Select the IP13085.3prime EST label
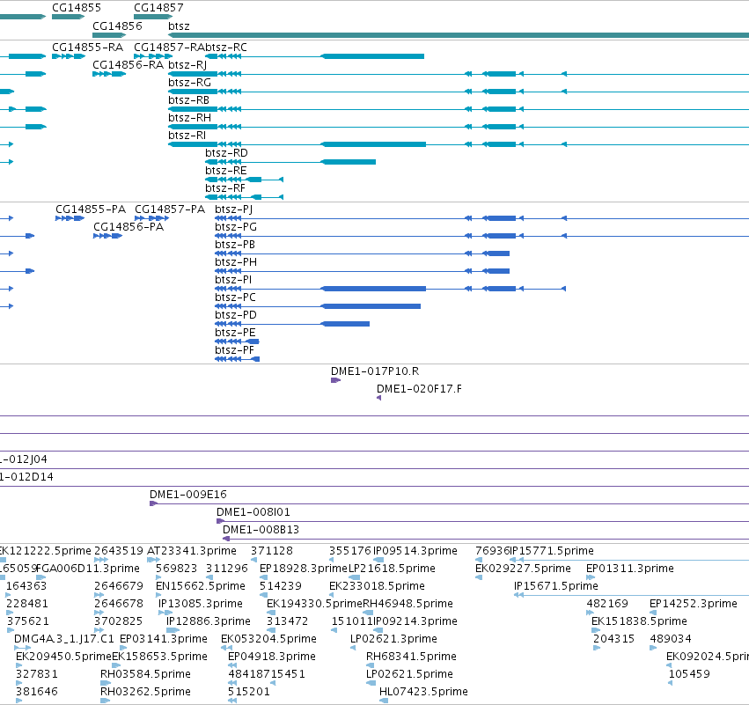The height and width of the screenshot is (705, 749). pyautogui.click(x=201, y=604)
